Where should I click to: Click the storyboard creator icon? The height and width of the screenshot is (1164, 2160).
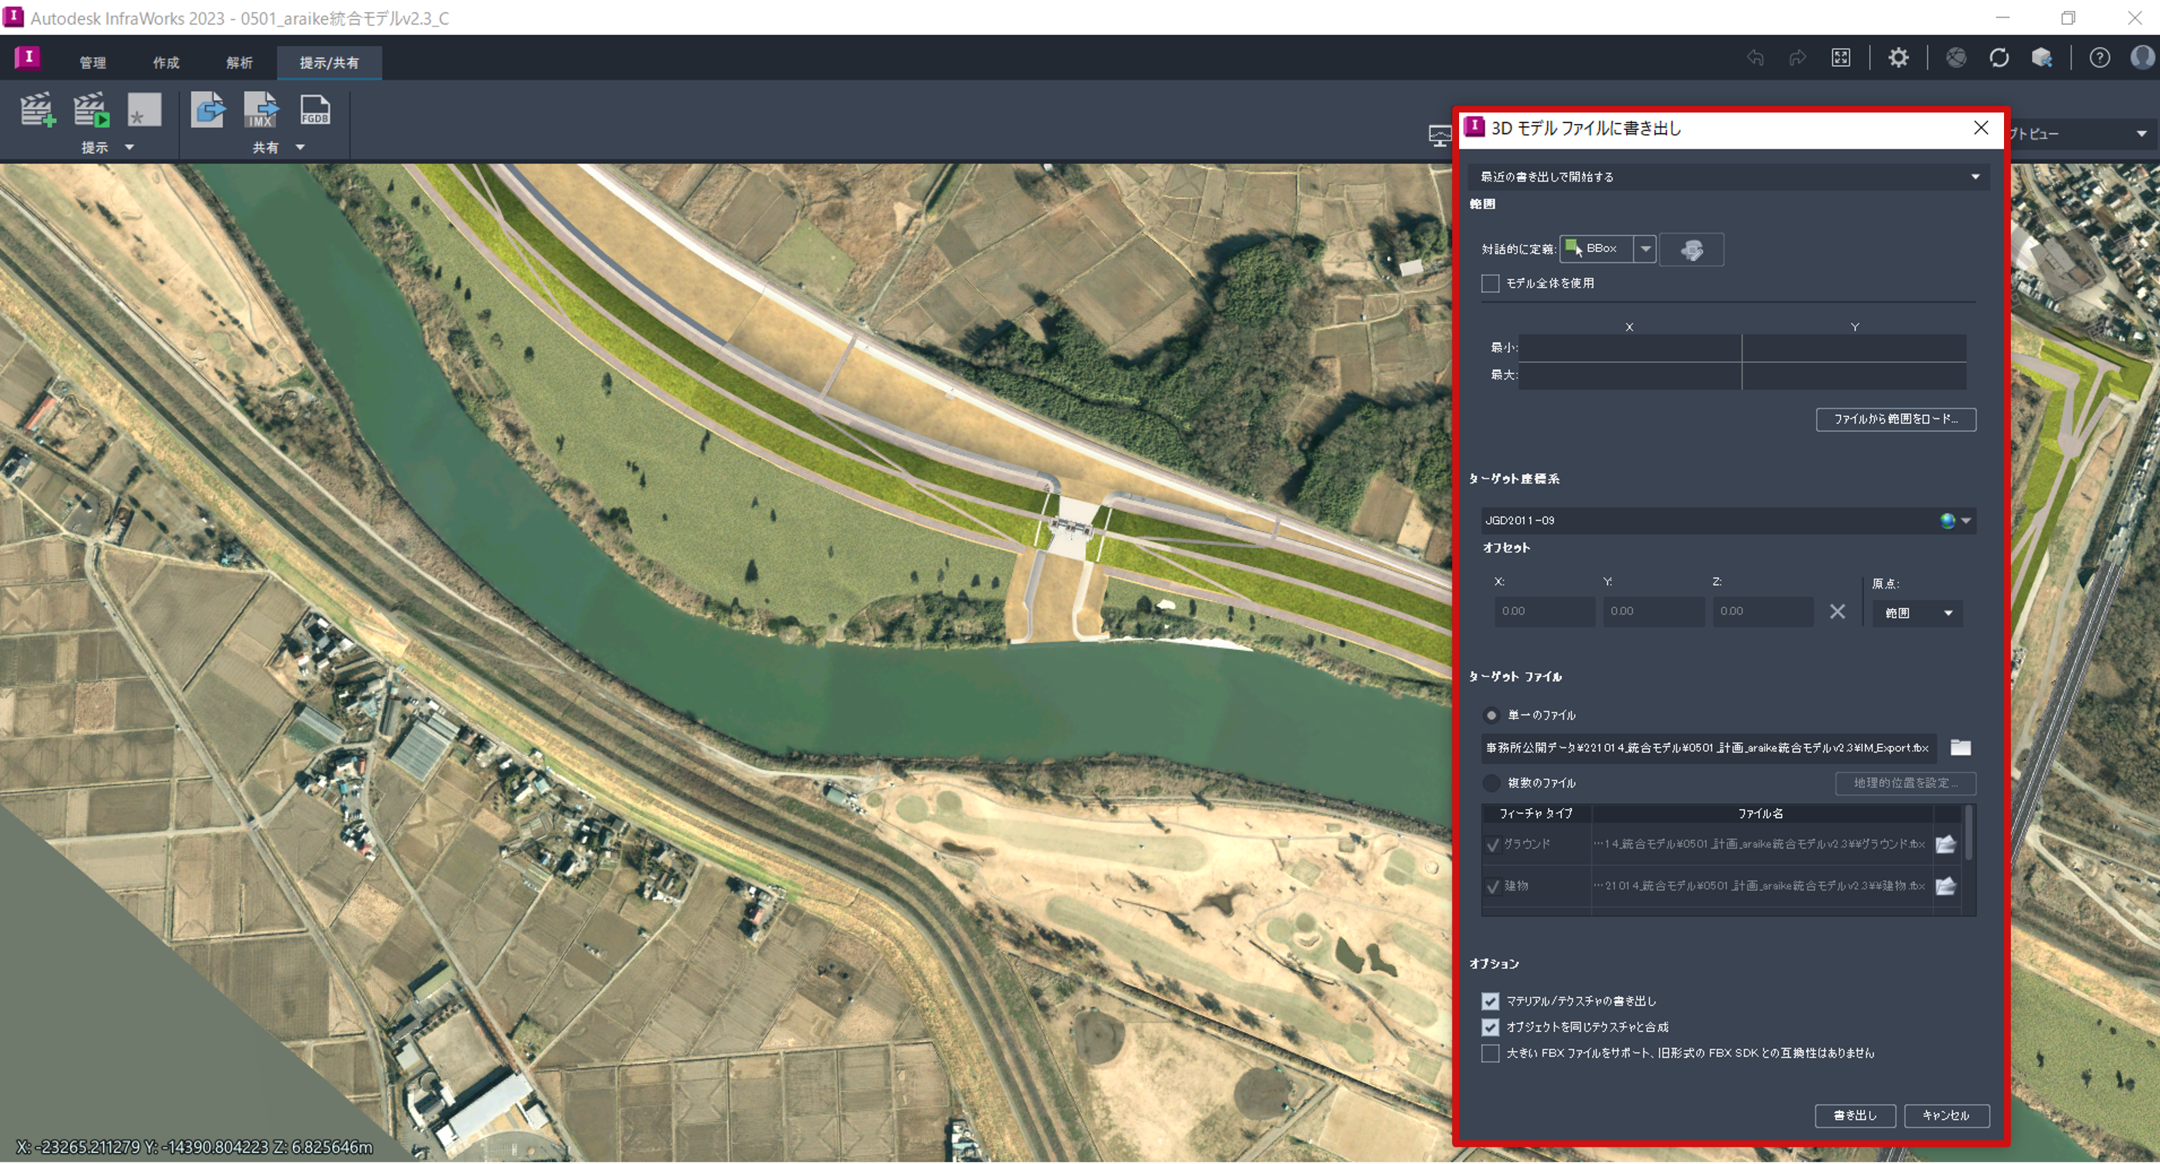[37, 110]
